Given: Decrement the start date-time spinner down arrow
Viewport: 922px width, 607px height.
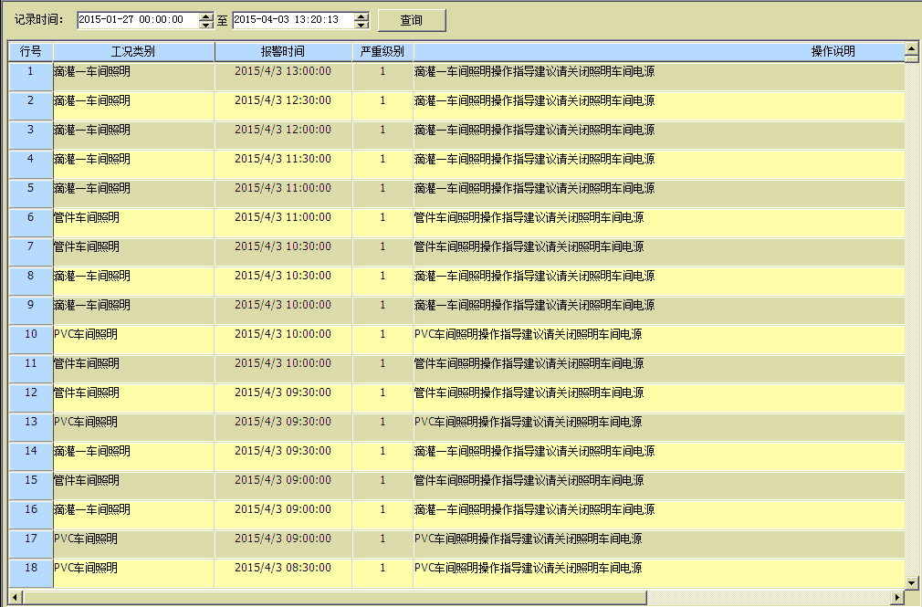Looking at the screenshot, I should [x=206, y=25].
